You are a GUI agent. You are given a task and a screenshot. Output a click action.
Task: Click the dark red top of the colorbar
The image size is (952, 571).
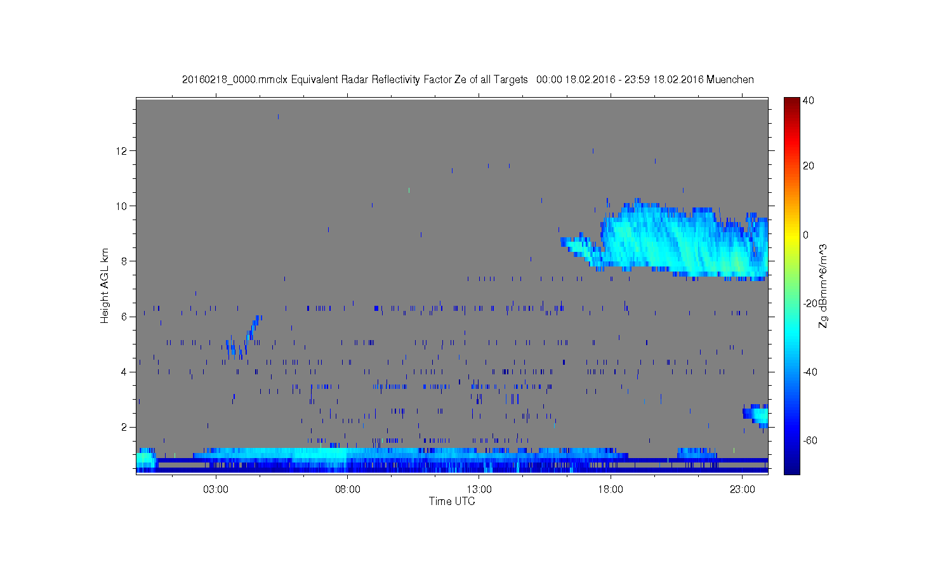click(791, 102)
